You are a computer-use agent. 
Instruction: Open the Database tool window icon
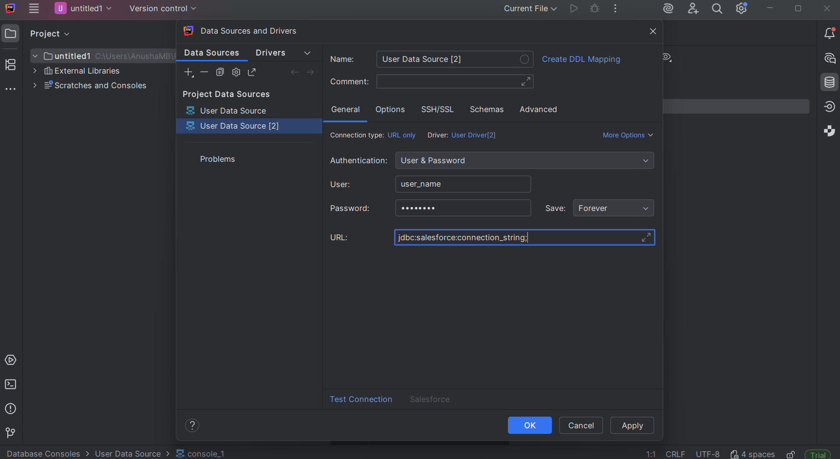click(x=829, y=82)
